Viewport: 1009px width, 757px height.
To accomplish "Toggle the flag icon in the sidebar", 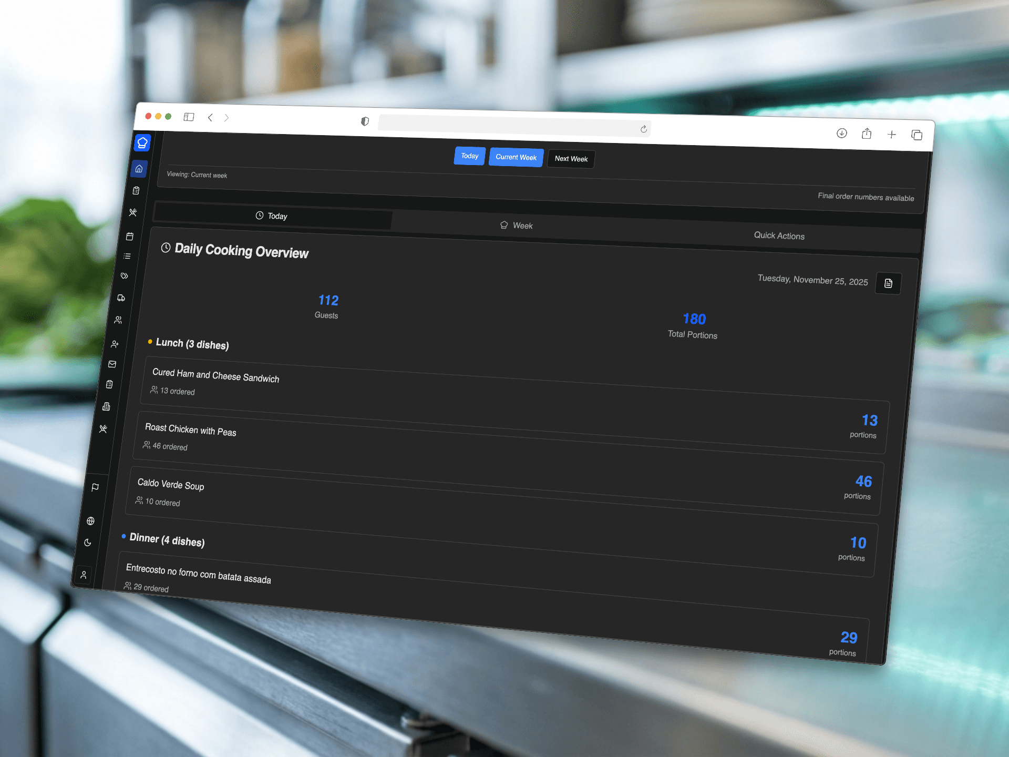I will pyautogui.click(x=95, y=488).
